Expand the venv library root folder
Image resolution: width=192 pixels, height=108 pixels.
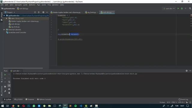pyautogui.click(x=7, y=18)
